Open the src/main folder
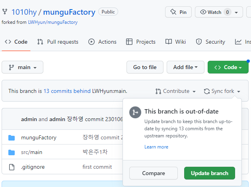This screenshot has width=251, height=187. 32,152
